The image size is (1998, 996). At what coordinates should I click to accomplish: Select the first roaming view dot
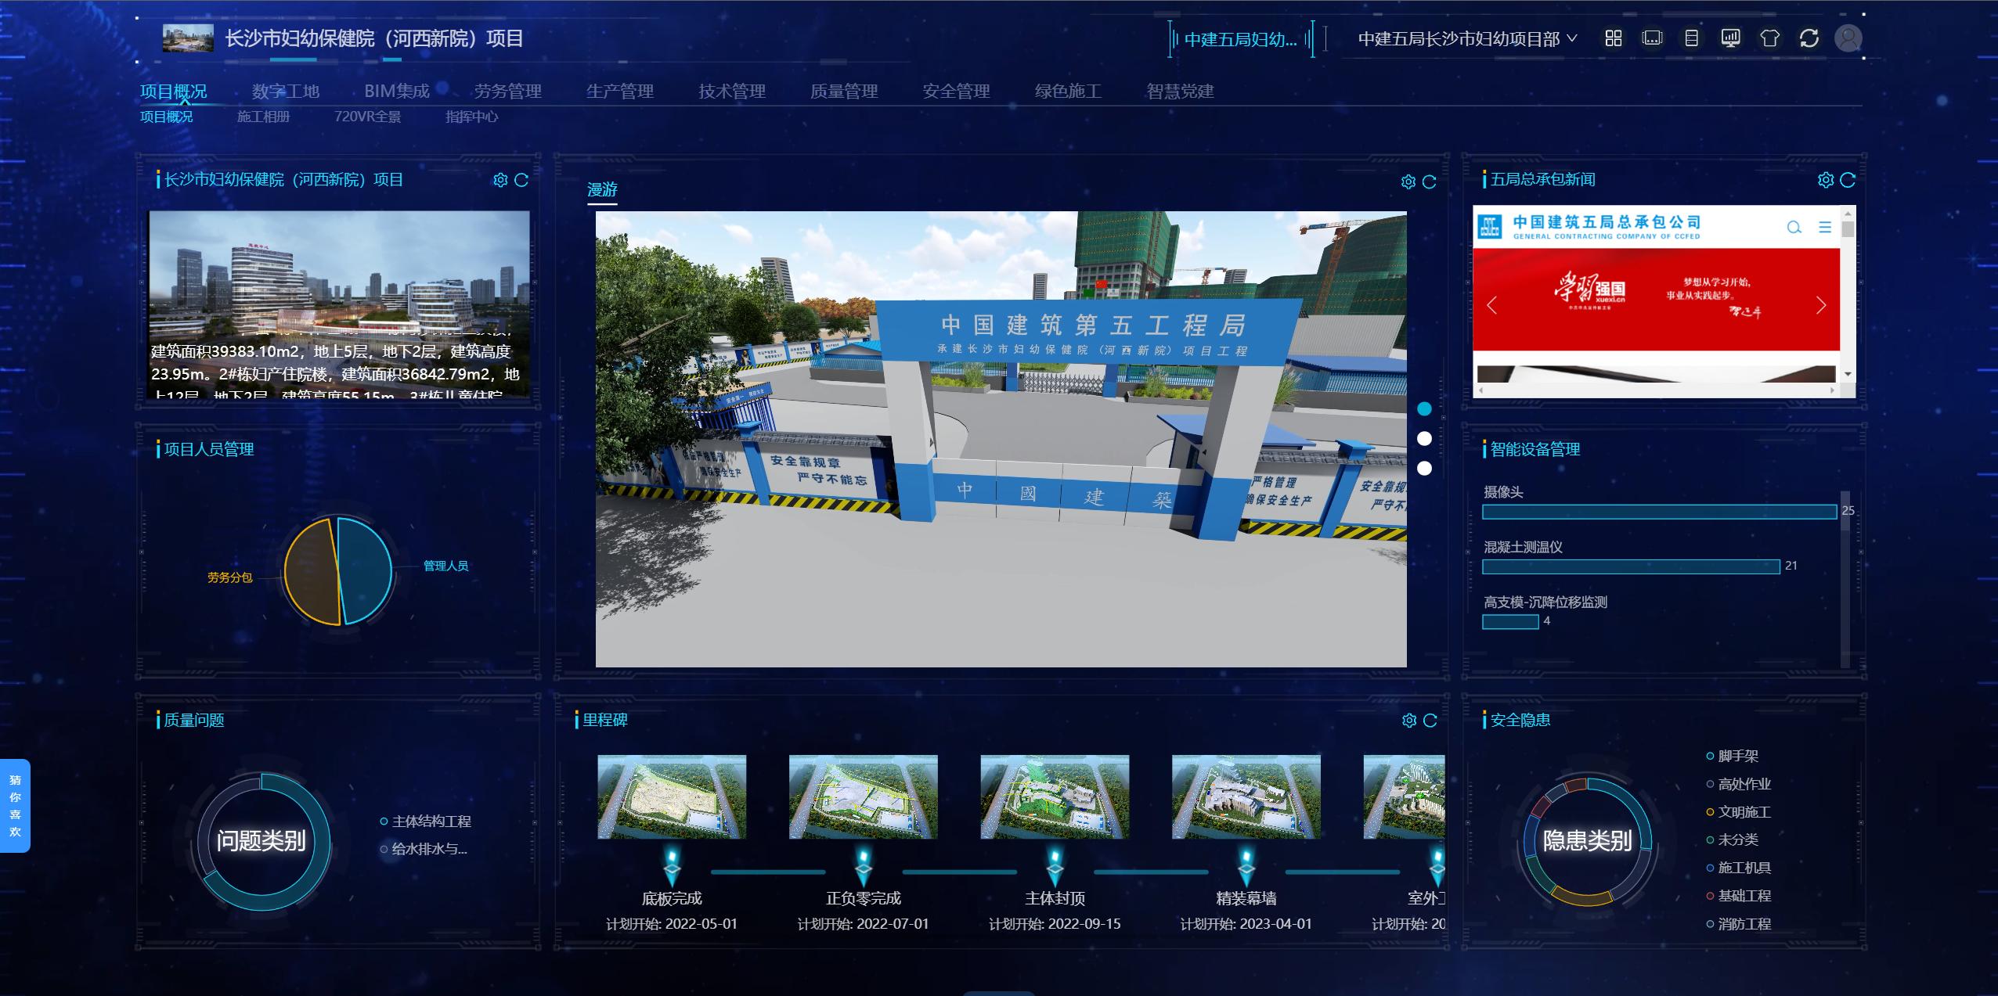(x=1424, y=408)
